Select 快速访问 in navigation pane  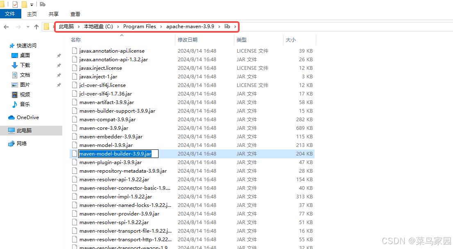26,45
